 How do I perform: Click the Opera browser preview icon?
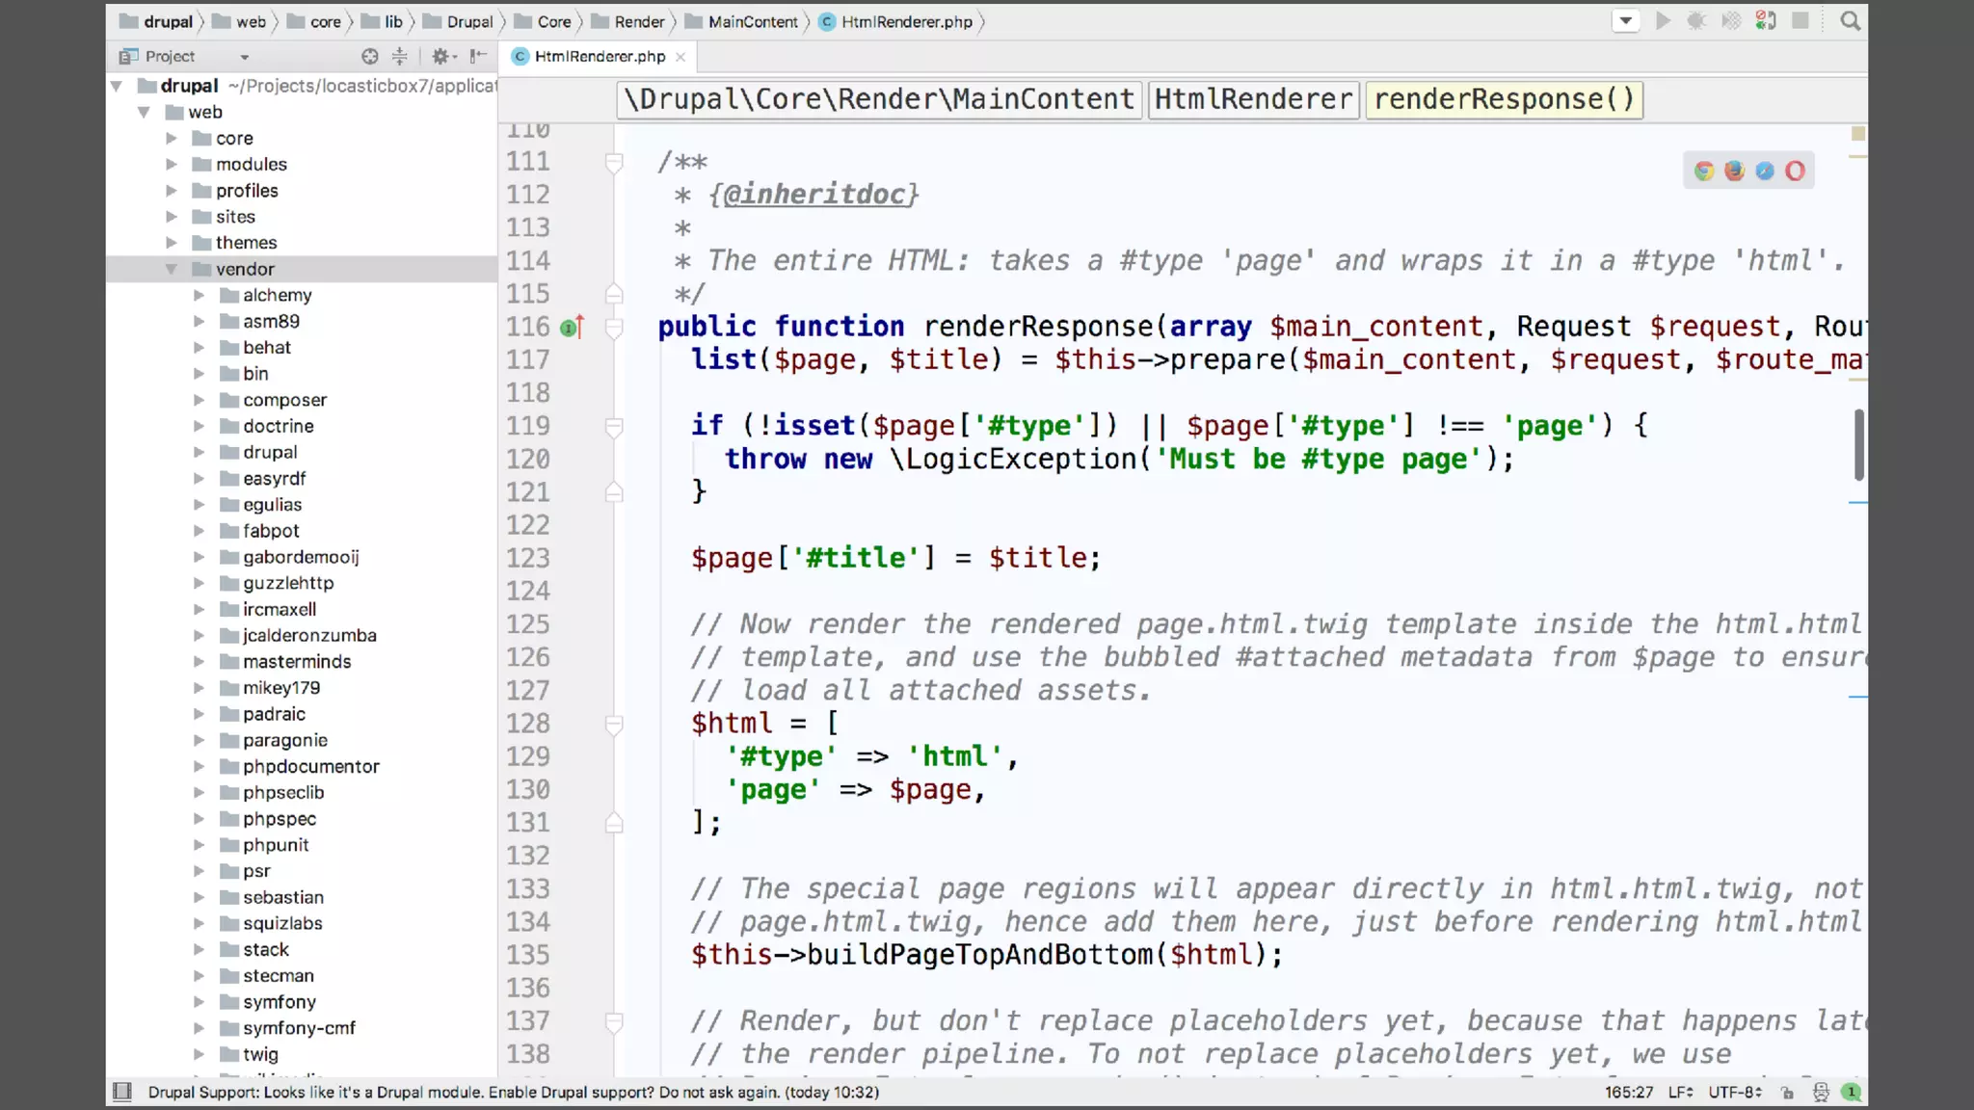(1794, 171)
